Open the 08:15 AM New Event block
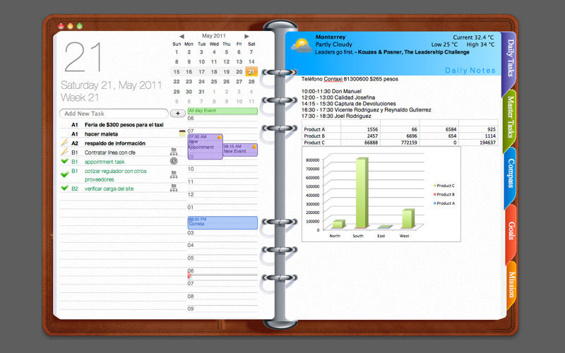 tap(240, 150)
